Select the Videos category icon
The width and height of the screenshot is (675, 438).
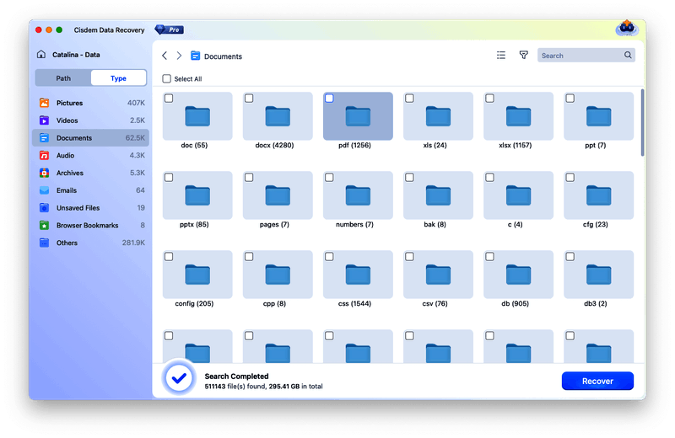44,120
